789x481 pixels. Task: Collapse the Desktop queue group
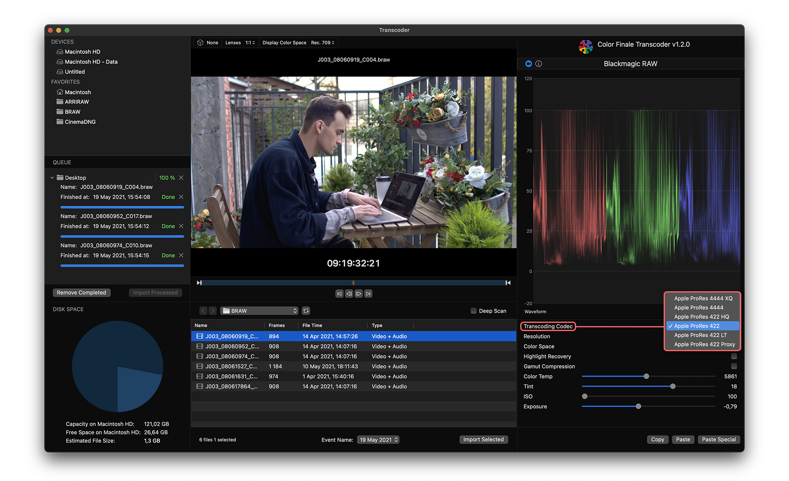click(52, 178)
